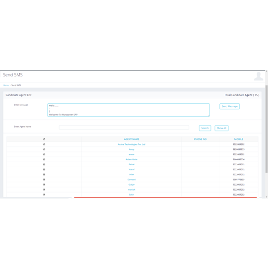Screen dimensions: 268x268
Task: Sort by PHONE NO column header
Action: [200, 139]
